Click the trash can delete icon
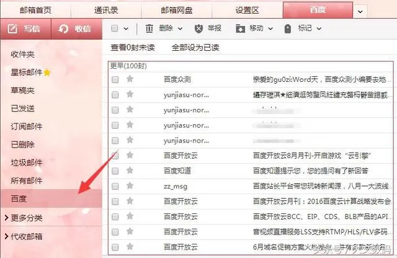The height and width of the screenshot is (258, 397). 149,29
